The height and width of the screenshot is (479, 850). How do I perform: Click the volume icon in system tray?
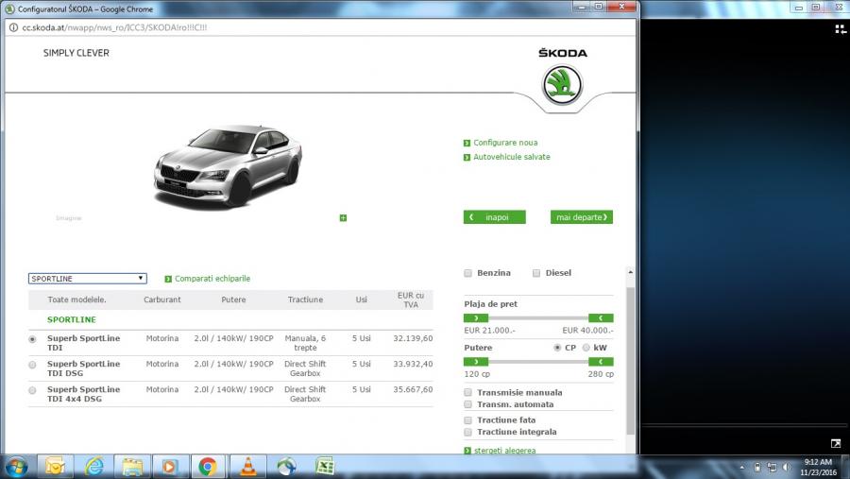coord(786,467)
